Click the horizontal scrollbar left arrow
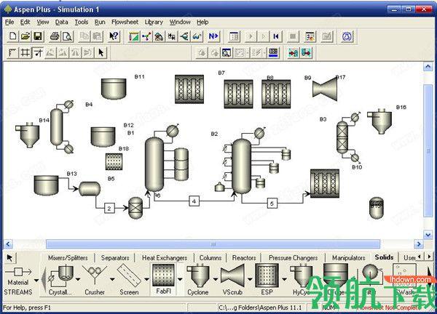This screenshot has height=314, width=437. [x=8, y=244]
